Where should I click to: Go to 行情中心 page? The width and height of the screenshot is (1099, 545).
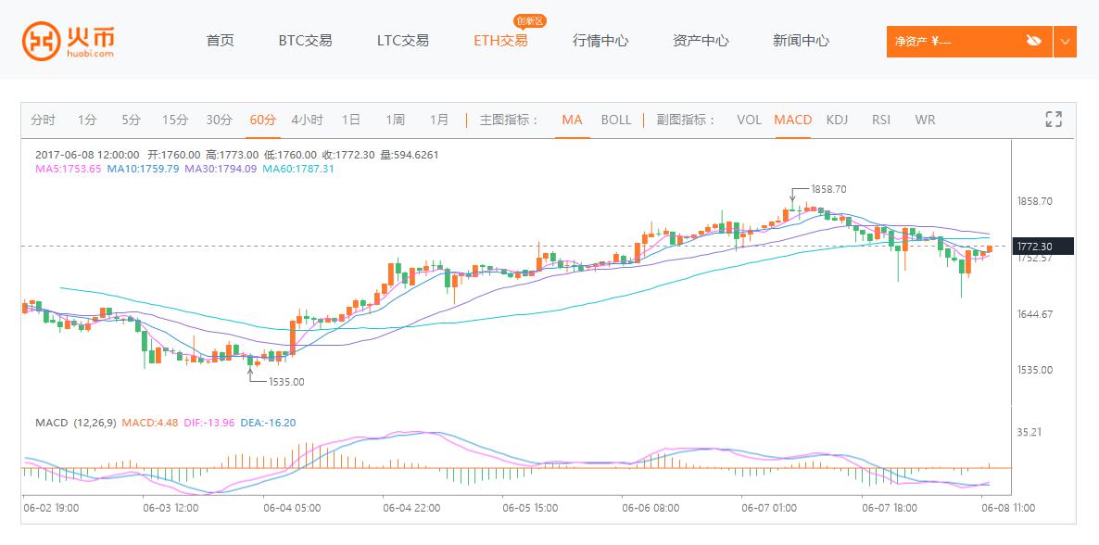click(x=600, y=41)
